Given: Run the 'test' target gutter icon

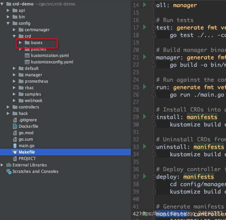Looking at the screenshot, I should [x=144, y=27].
